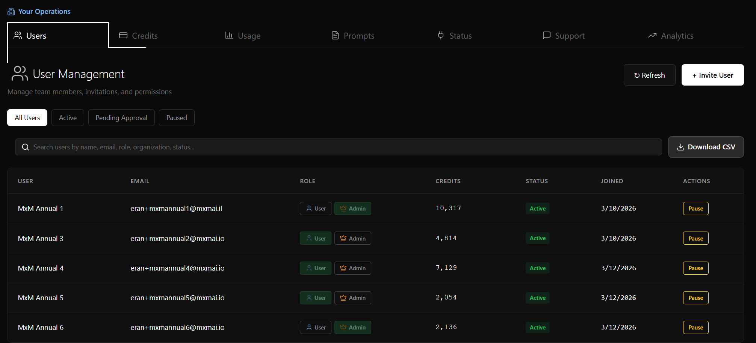Viewport: 756px width, 343px height.
Task: Pause user MxM Annual 5
Action: point(696,298)
